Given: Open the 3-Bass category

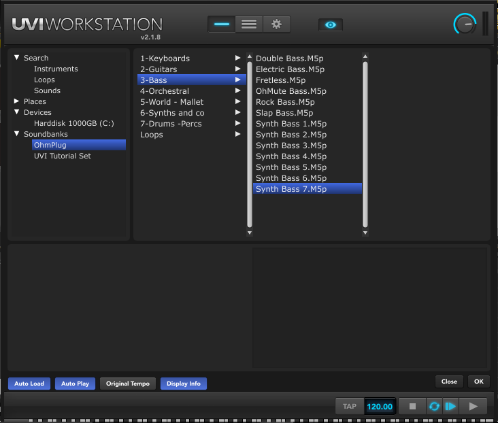Looking at the screenshot, I should click(x=191, y=80).
